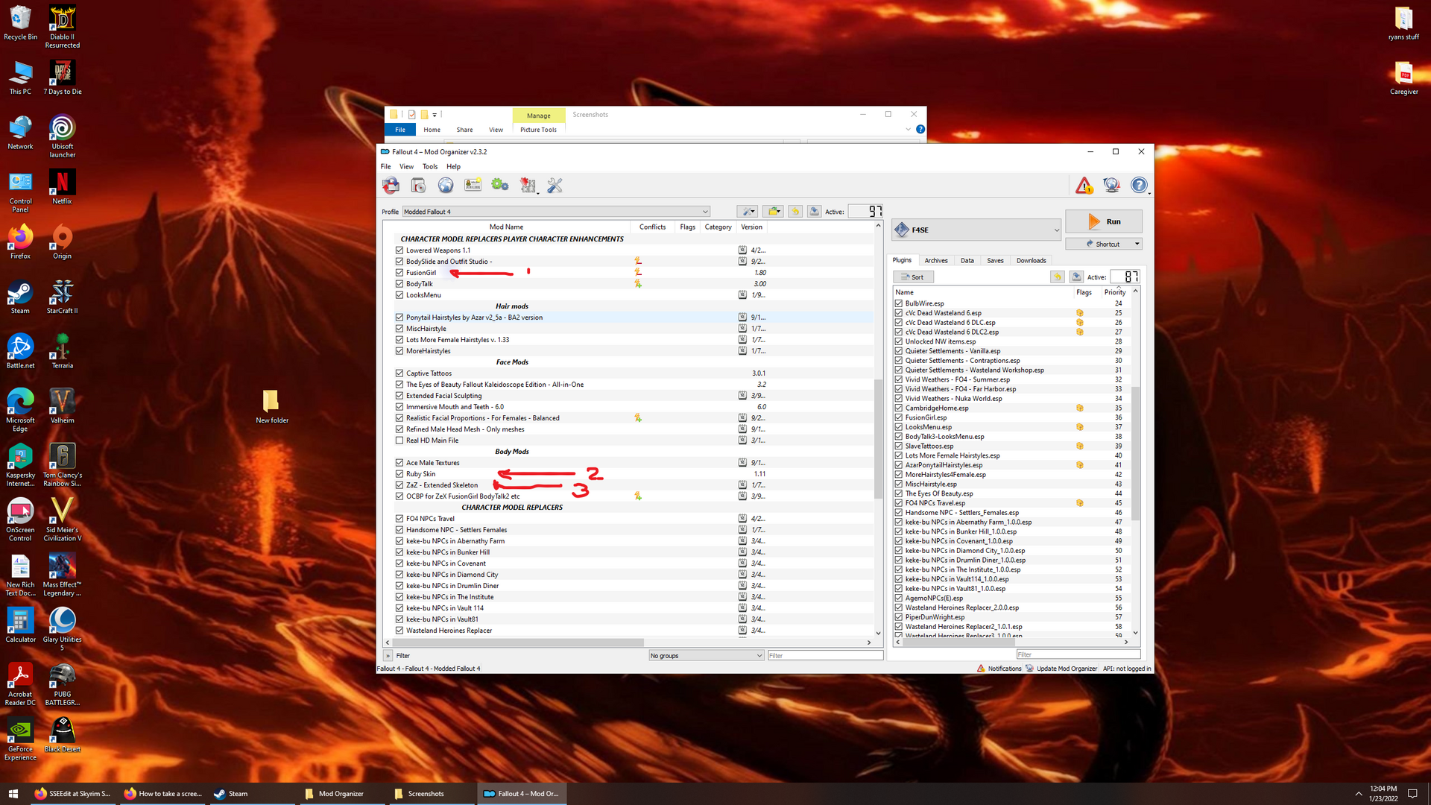
Task: Open the Profiles ID card icon
Action: pos(473,186)
